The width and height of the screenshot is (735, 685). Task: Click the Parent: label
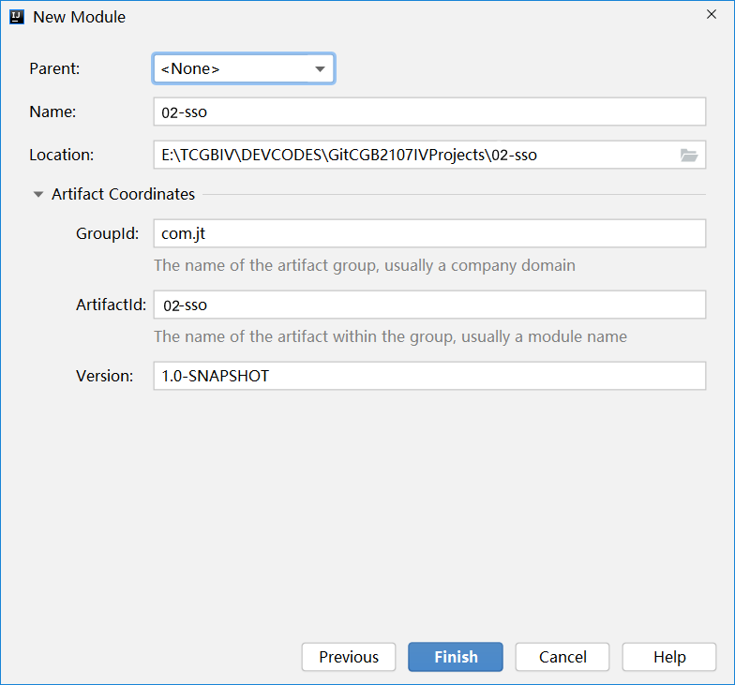(54, 68)
